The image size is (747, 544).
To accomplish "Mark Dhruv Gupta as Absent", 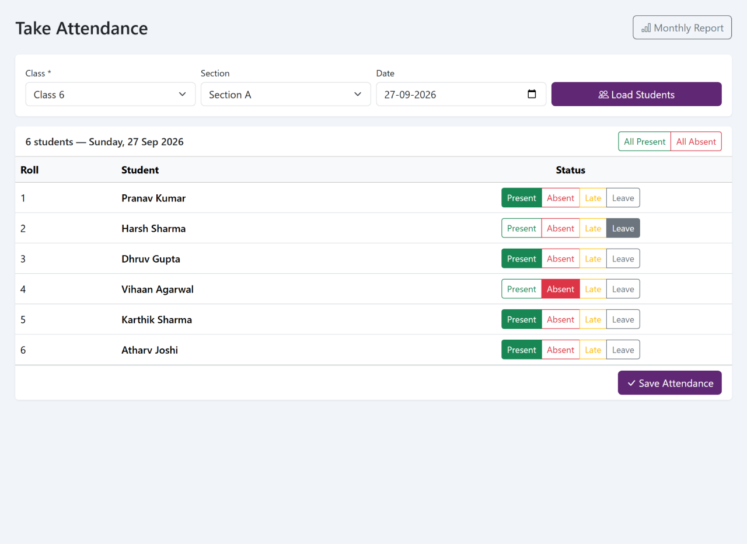I will pos(561,259).
